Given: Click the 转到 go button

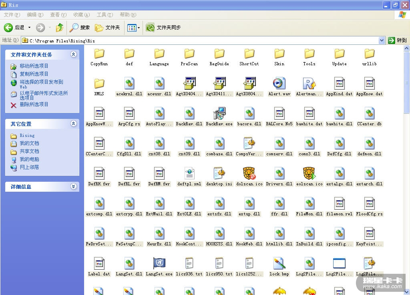Looking at the screenshot, I should pyautogui.click(x=397, y=40).
